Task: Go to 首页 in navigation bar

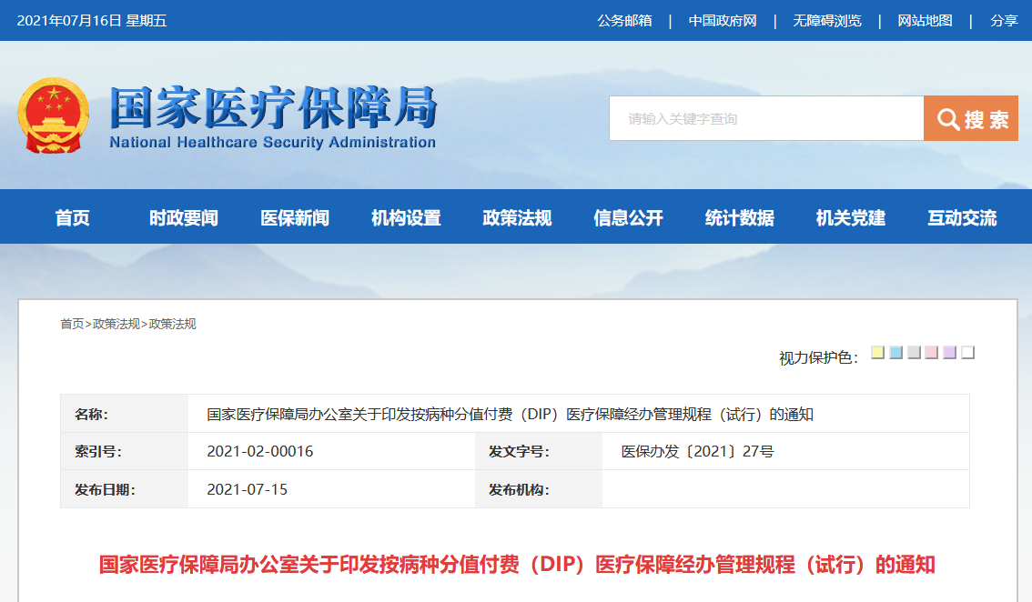Action: (73, 217)
